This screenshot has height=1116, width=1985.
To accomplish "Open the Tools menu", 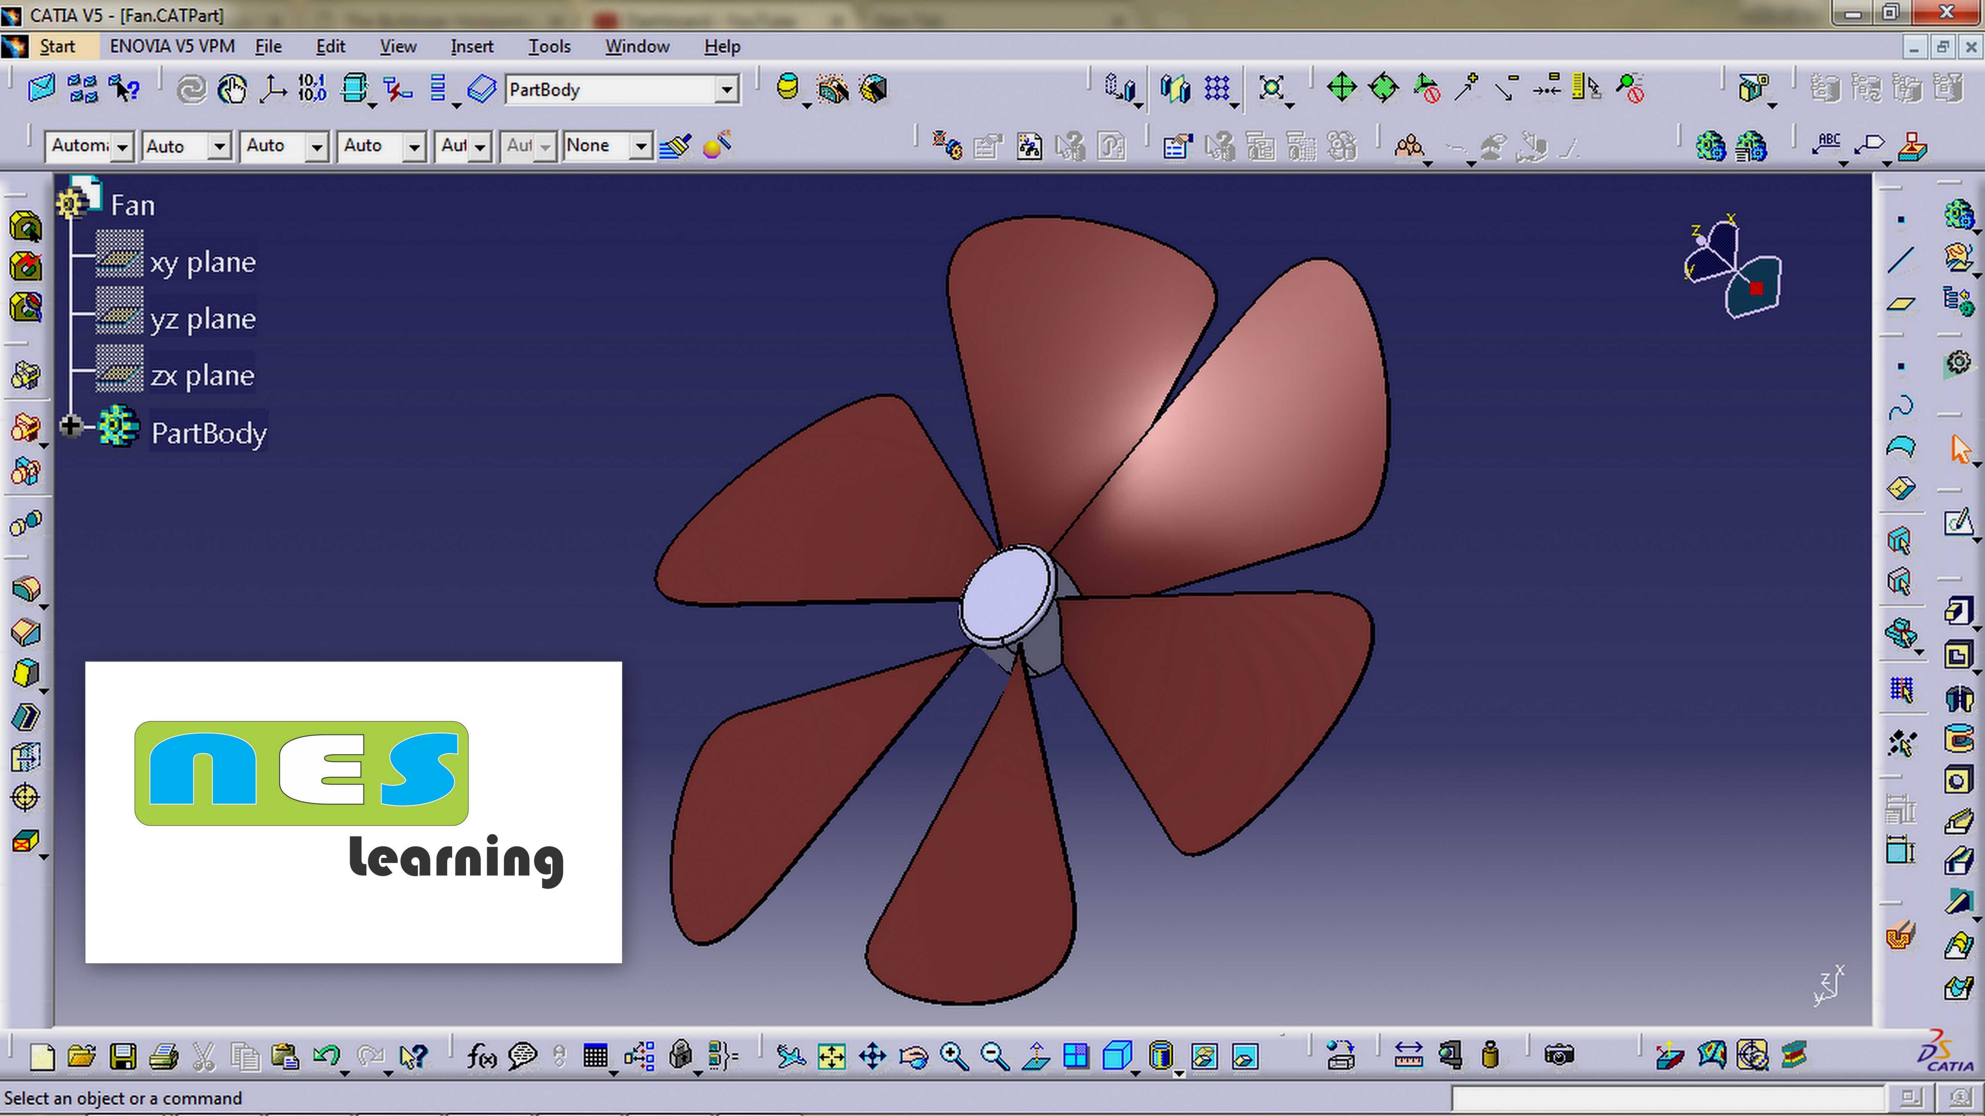I will click(549, 46).
